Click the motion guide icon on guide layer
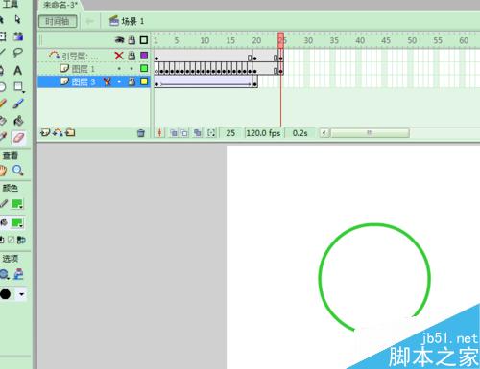480x369 pixels. pos(54,55)
